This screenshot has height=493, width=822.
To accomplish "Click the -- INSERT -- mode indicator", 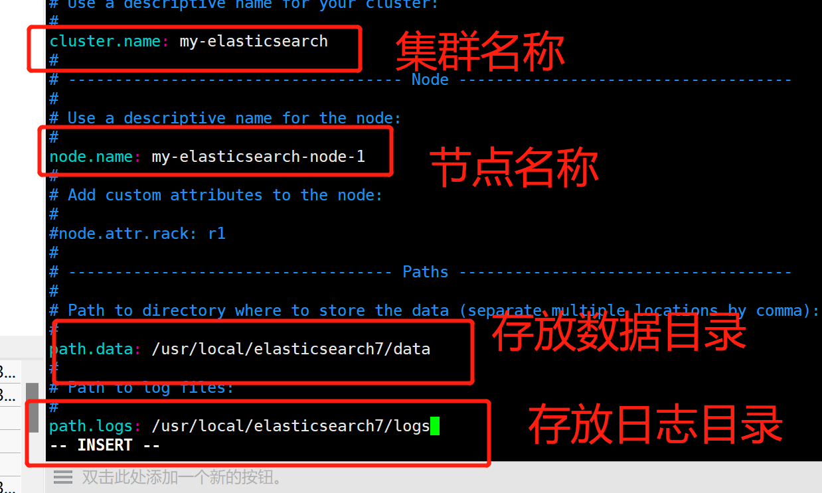I will click(x=105, y=445).
